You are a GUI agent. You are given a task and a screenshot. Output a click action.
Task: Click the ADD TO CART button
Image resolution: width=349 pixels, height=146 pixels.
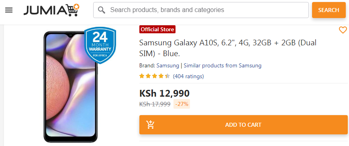[x=243, y=125]
